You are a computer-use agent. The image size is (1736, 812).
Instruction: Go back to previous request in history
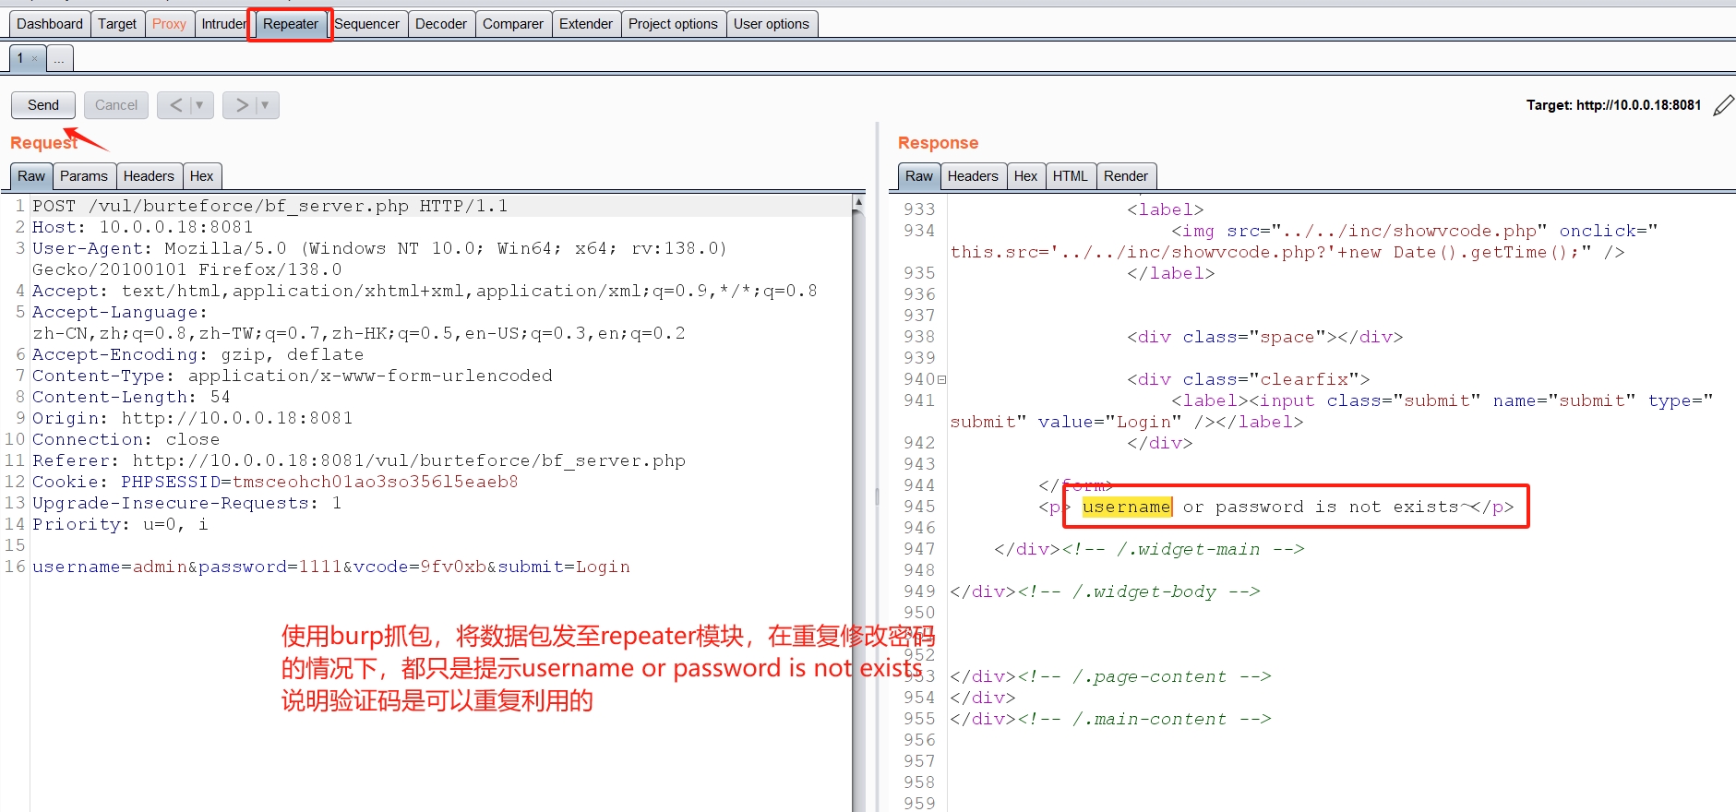(174, 105)
